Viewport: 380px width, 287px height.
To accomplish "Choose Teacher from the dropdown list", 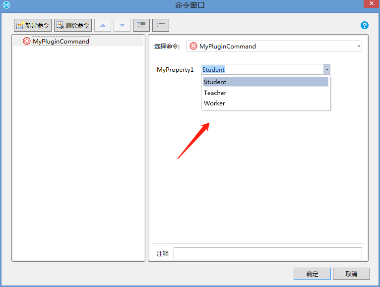I will (265, 93).
